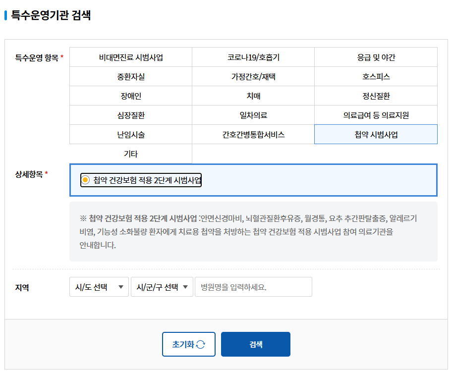
Task: Choose 가정간호/재택 option
Action: 252,76
